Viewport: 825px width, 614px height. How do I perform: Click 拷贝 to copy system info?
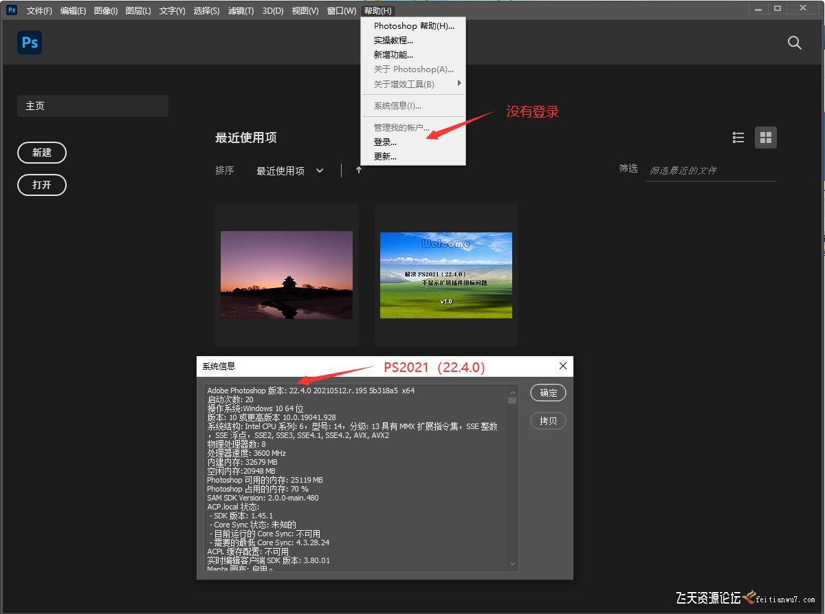click(548, 421)
